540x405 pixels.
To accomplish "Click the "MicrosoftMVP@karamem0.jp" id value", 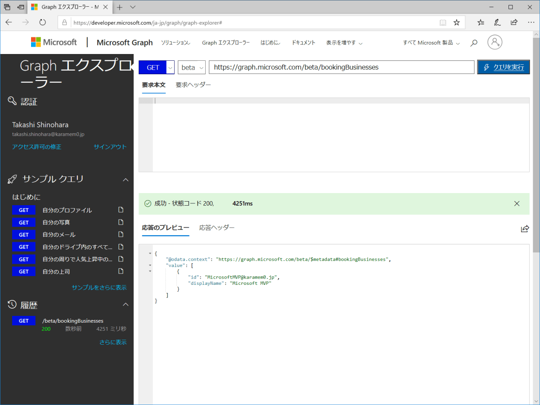I will pos(241,277).
